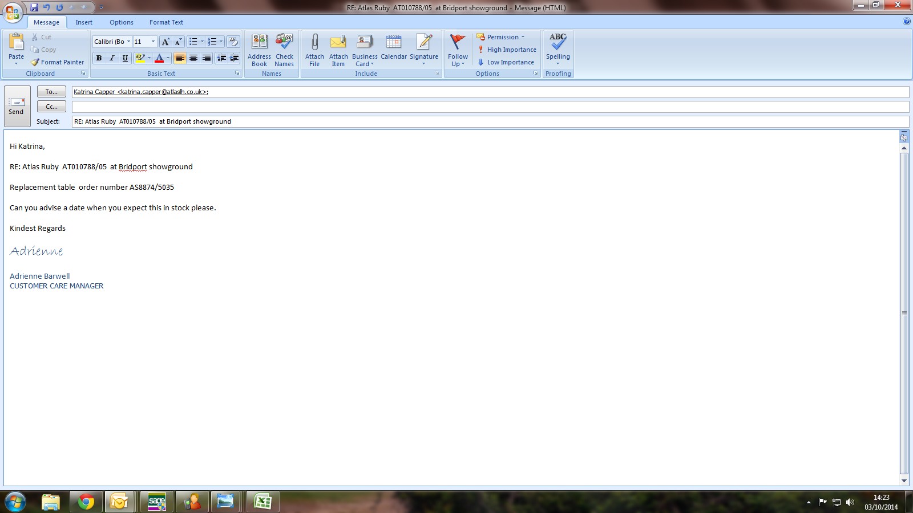913x513 pixels.
Task: Paste clipboard contents into the message
Action: 16,48
